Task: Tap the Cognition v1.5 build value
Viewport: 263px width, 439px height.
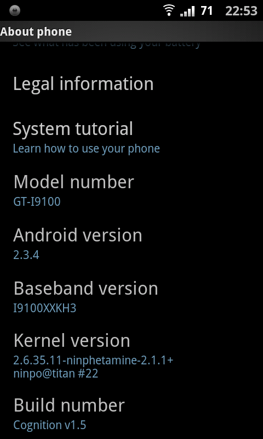Action: tap(50, 425)
